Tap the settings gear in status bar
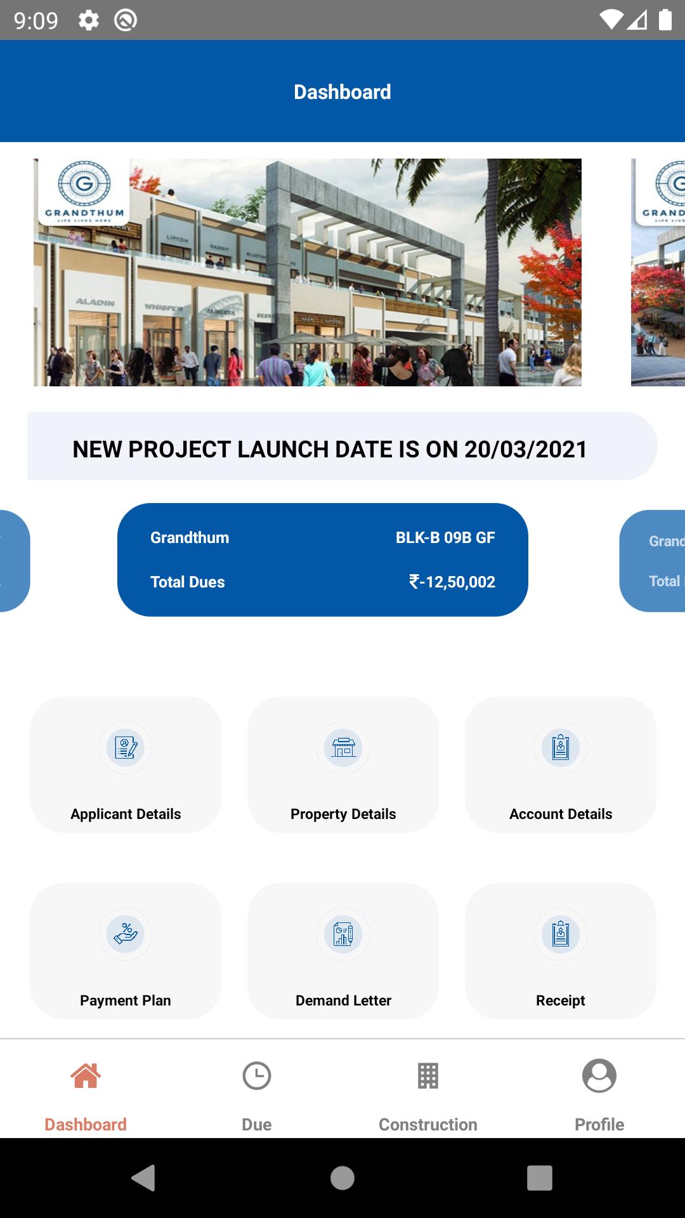This screenshot has width=685, height=1218. coord(89,20)
